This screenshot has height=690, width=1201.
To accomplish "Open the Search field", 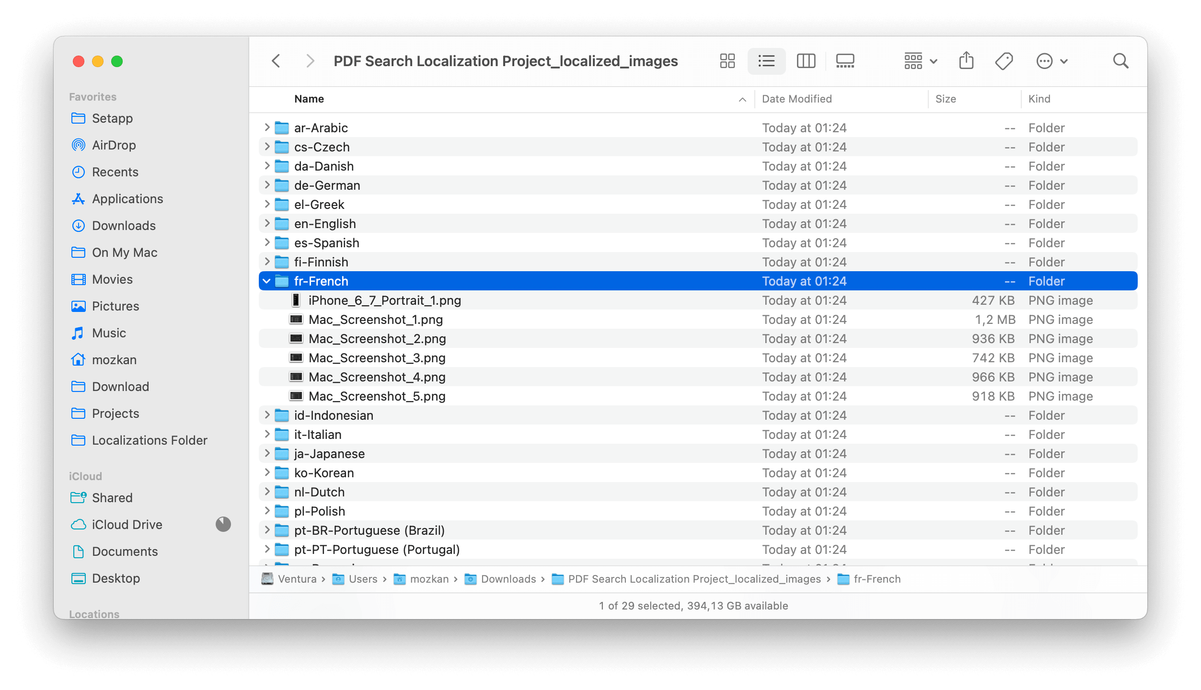I will tap(1121, 61).
